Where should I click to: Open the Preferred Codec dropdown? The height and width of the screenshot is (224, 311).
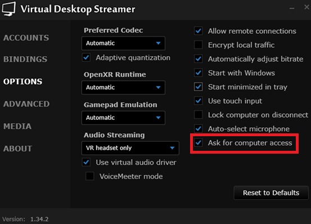(123, 43)
